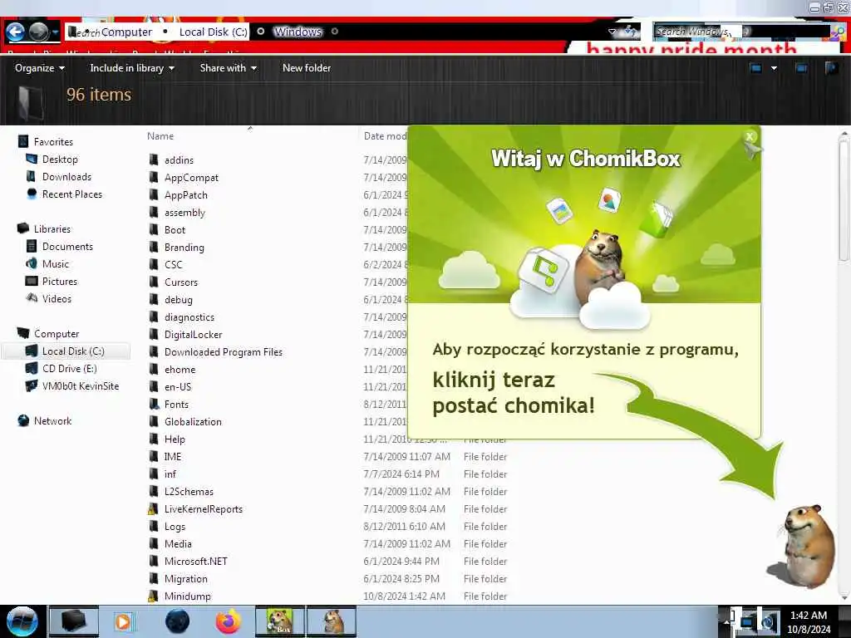Select the Minidump locked folder icon
The image size is (851, 638).
click(x=154, y=596)
